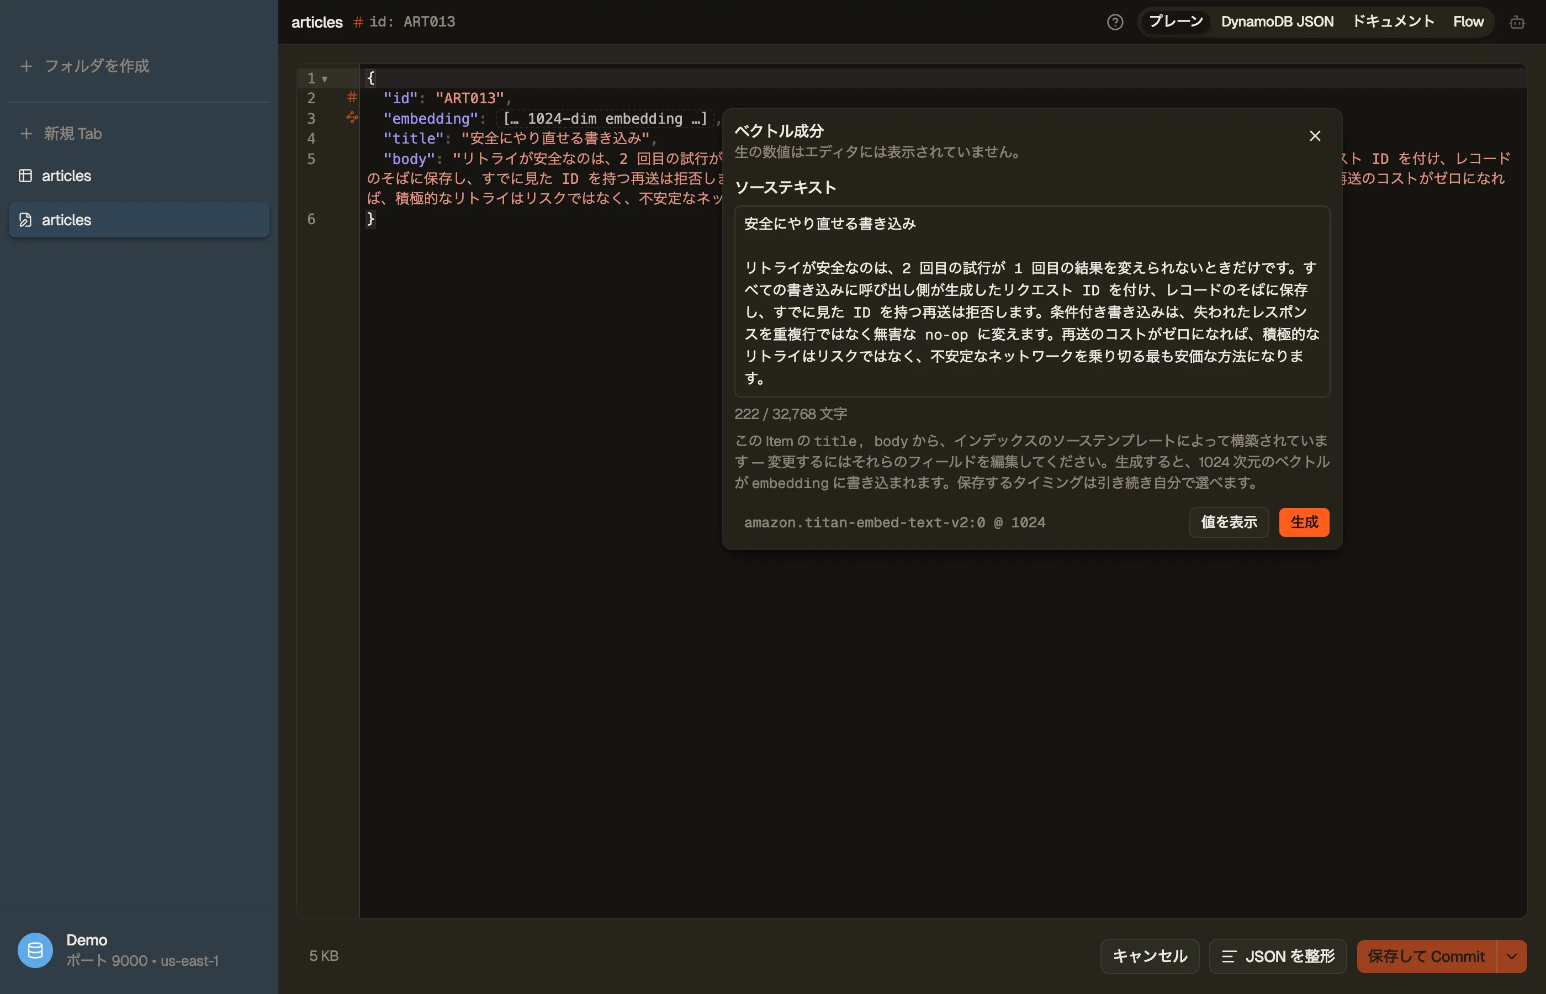The height and width of the screenshot is (994, 1546).
Task: Click inside the ソーステキスト text area
Action: pos(1032,302)
